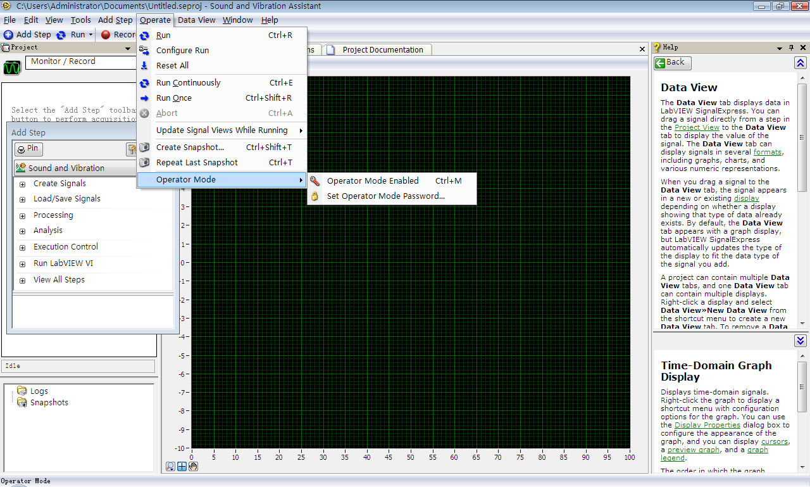Click the Run toolbar button
The image size is (810, 487).
point(71,35)
